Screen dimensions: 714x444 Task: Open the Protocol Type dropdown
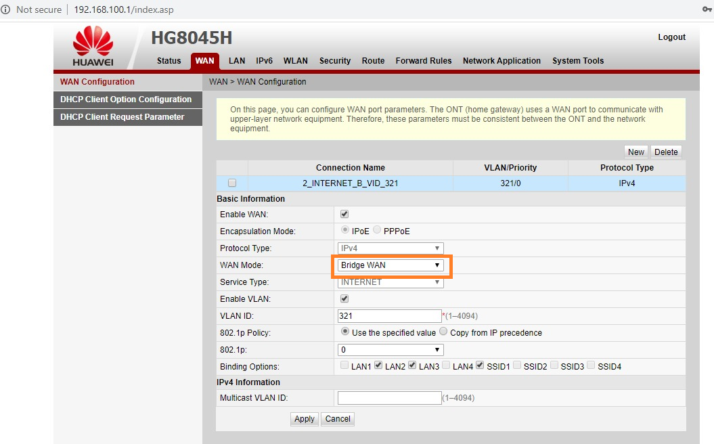tap(391, 248)
